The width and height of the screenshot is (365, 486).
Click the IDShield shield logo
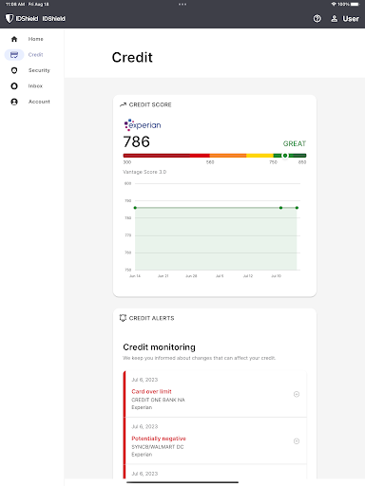tap(10, 18)
